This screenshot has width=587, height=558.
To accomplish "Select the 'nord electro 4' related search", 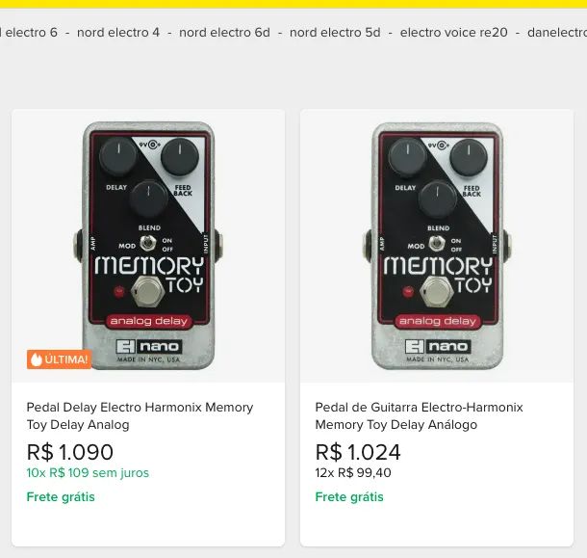I will point(118,32).
